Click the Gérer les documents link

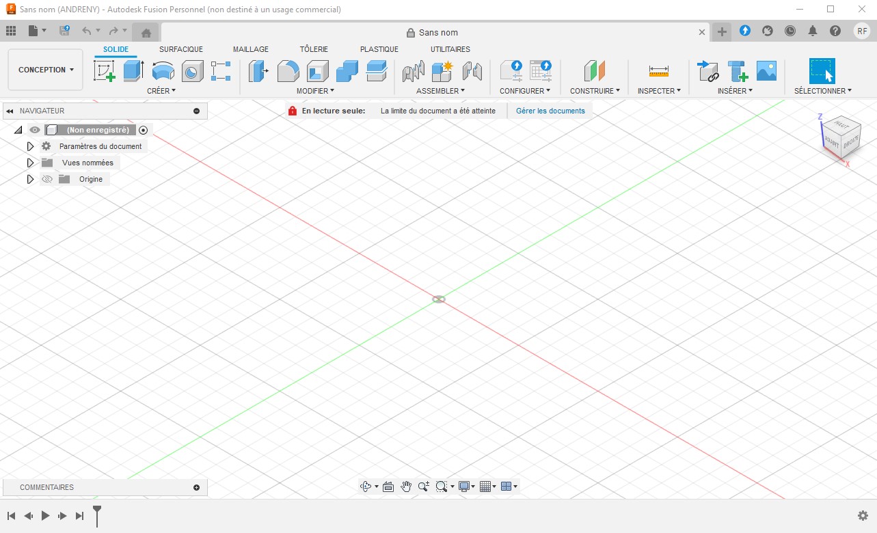(550, 111)
